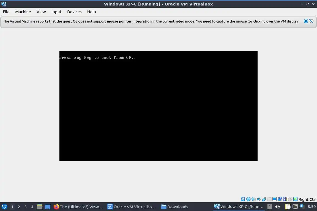Click the VirtualBox XP icon in title bar
Viewport: 317px width, 211px height.
point(4,4)
